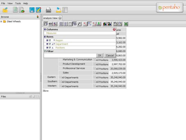Export to Excel with the green X icon

pos(126,24)
